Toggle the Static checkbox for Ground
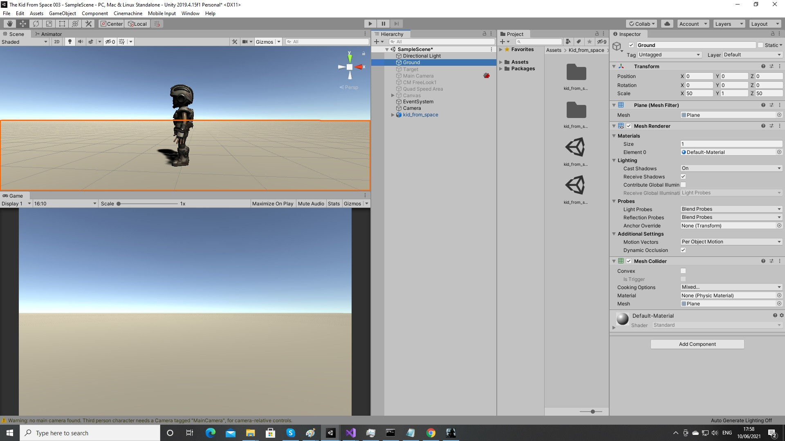The height and width of the screenshot is (441, 785). point(760,45)
